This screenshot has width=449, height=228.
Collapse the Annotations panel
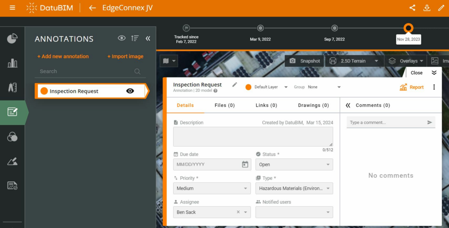[x=148, y=38]
